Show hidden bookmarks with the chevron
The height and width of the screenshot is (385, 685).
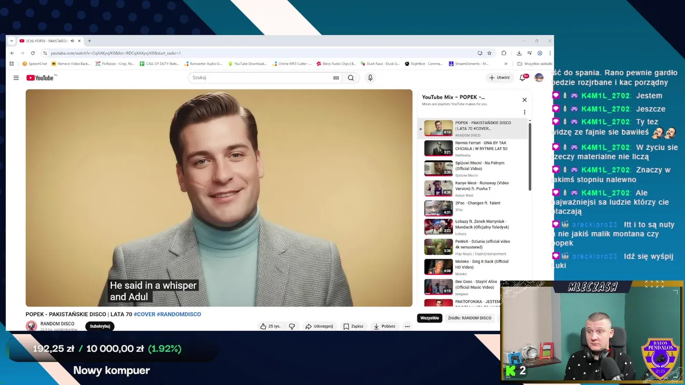506,64
